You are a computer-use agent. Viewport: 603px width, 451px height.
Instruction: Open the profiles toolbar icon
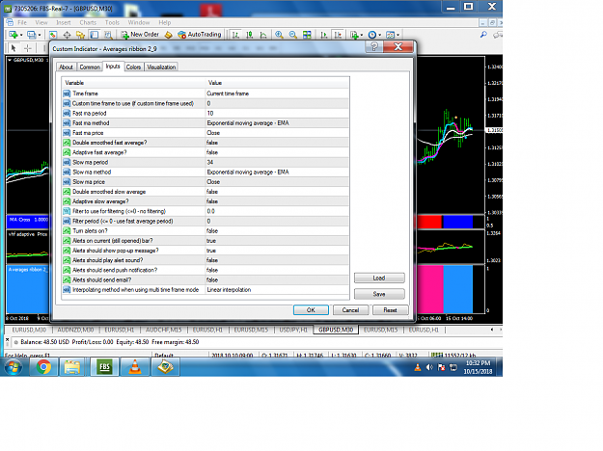coord(32,35)
